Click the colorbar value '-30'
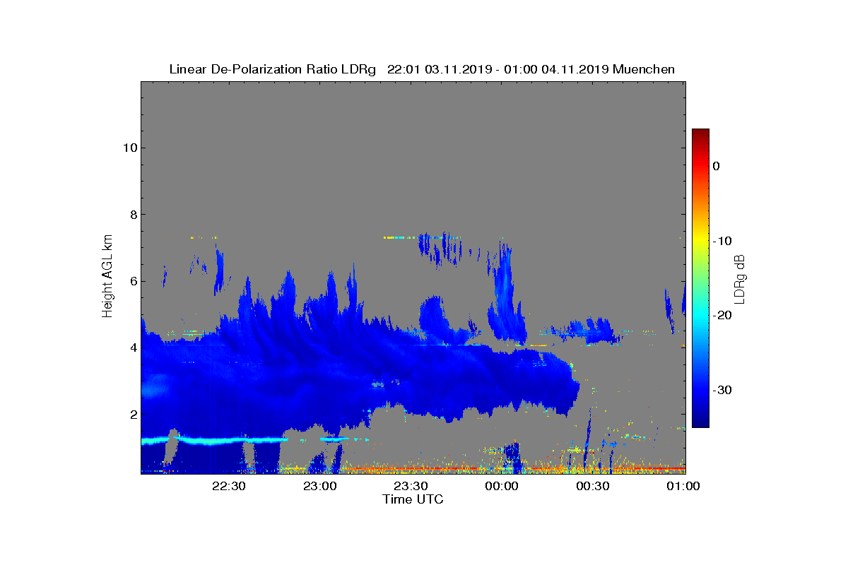The width and height of the screenshot is (848, 565). click(722, 390)
